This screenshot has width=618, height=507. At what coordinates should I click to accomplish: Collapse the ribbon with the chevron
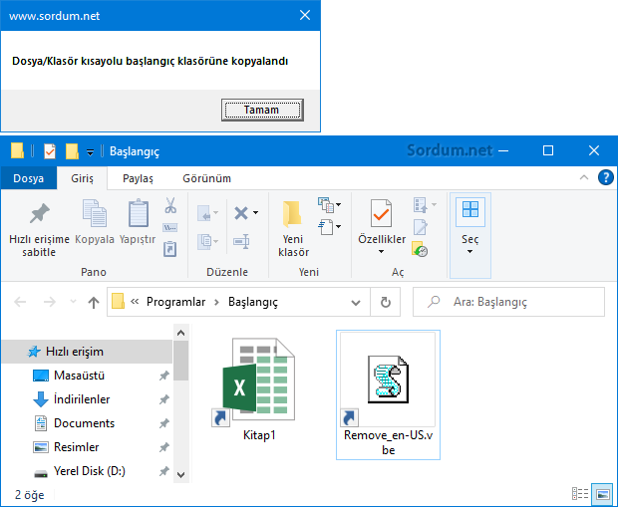(x=584, y=177)
